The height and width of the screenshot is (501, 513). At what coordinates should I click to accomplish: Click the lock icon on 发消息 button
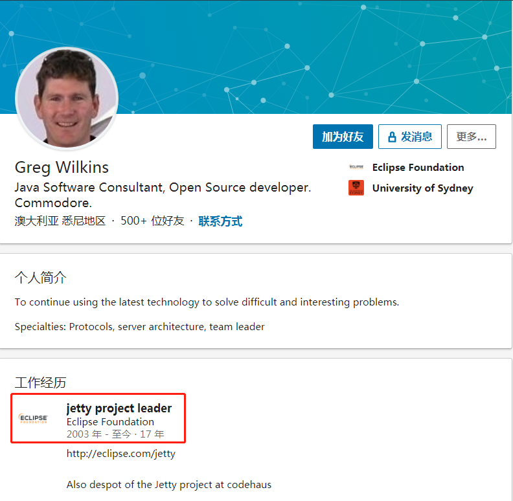click(392, 137)
